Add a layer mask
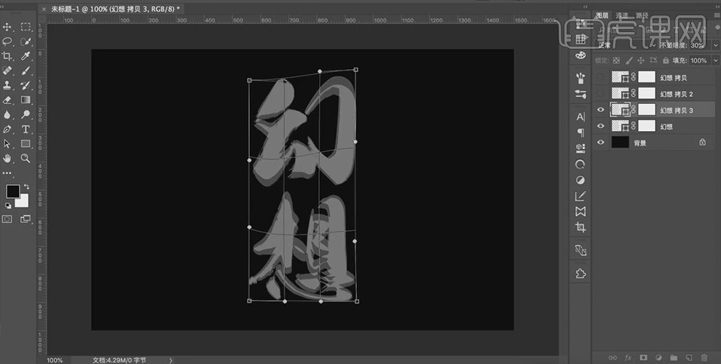The height and width of the screenshot is (364, 721). (643, 357)
